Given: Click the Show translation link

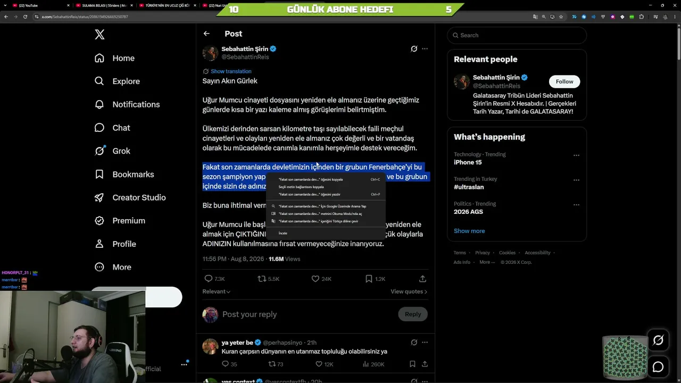Looking at the screenshot, I should tap(231, 71).
